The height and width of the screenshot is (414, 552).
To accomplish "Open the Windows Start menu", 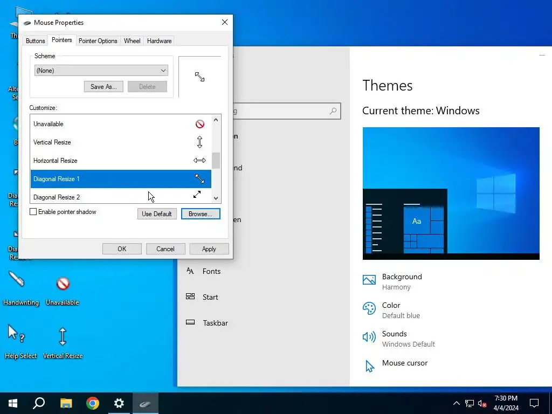I will coord(13,403).
